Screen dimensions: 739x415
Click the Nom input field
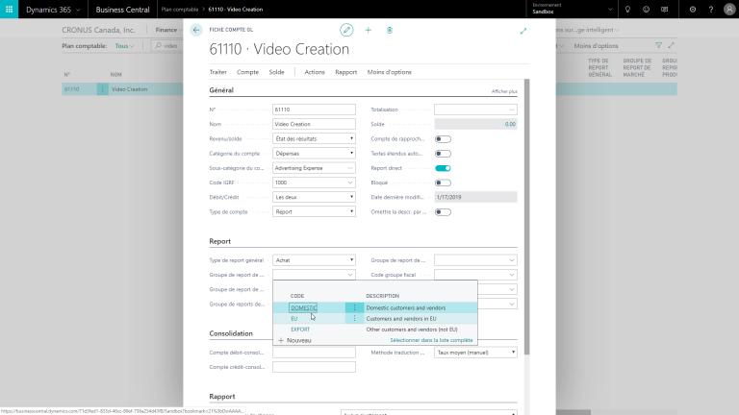click(314, 124)
